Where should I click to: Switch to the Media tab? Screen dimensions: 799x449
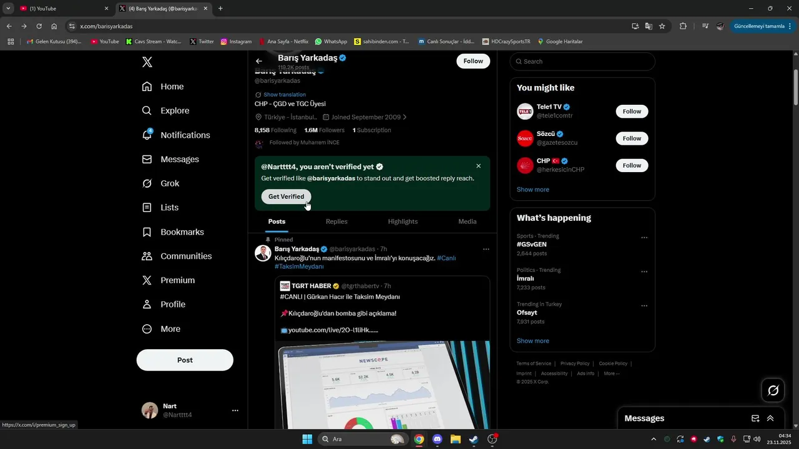467,221
